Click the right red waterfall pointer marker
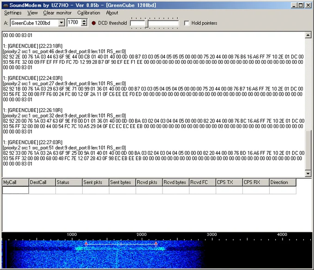Image resolution: width=314 pixels, height=270 pixels. point(156,244)
